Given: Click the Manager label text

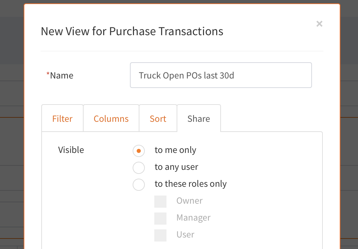Looking at the screenshot, I should [x=194, y=218].
